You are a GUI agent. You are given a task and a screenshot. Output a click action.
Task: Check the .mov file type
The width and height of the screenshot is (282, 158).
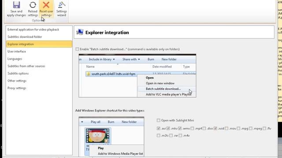click(x=226, y=129)
